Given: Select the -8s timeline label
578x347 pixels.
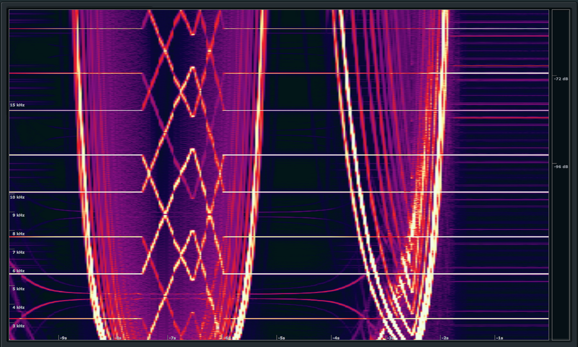Looking at the screenshot, I should [117, 339].
